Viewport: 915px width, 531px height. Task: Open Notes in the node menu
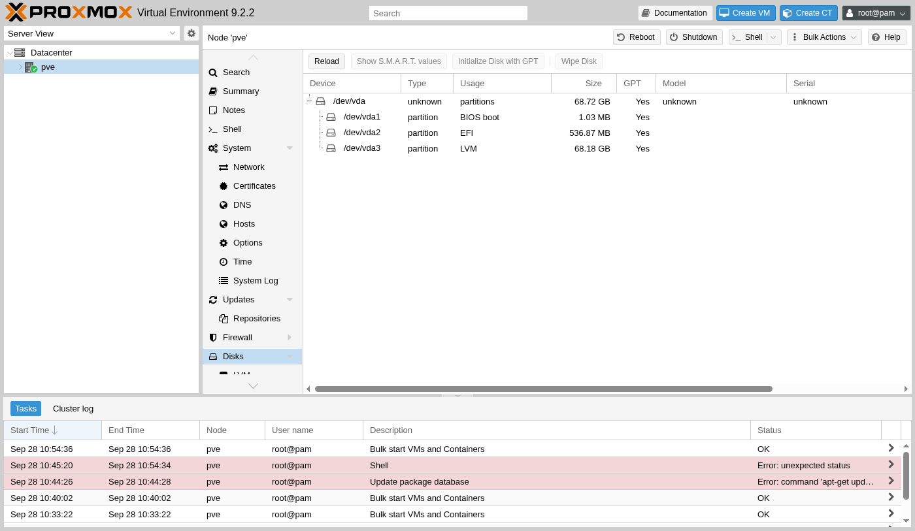pyautogui.click(x=252, y=110)
